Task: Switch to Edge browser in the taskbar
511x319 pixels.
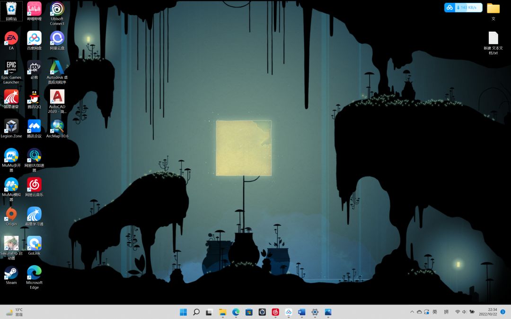Action: click(x=236, y=312)
